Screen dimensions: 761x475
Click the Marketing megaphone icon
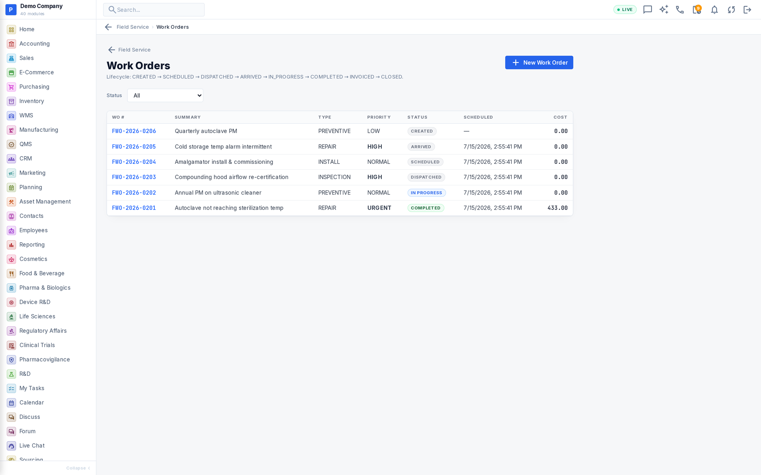pos(11,173)
